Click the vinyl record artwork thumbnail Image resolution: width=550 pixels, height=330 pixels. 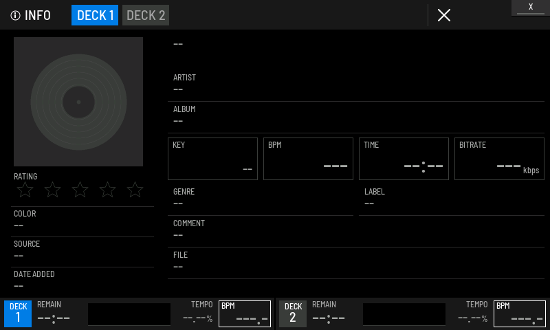tap(78, 102)
